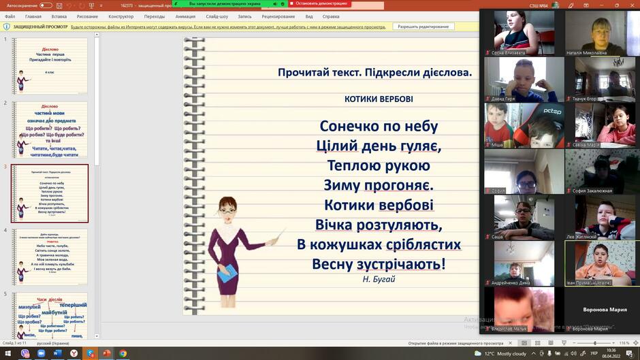The width and height of the screenshot is (640, 360).
Task: Open the Файл menu
Action: (x=10, y=17)
